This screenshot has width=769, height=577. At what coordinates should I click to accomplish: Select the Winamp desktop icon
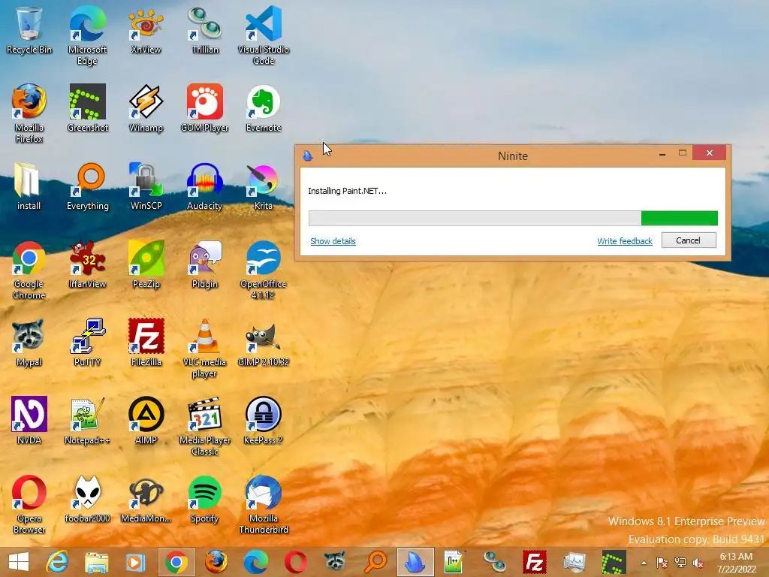(146, 108)
